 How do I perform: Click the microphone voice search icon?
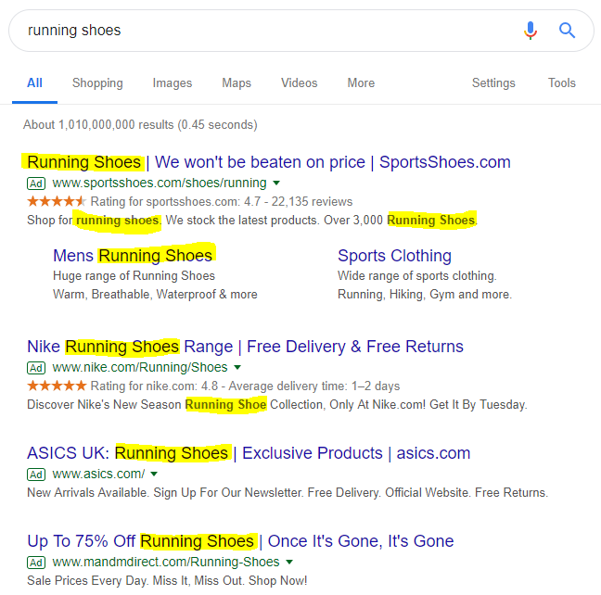tap(531, 31)
